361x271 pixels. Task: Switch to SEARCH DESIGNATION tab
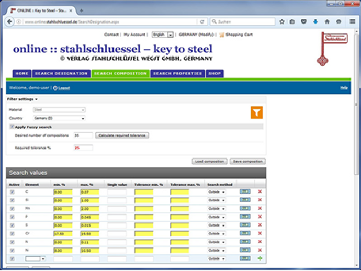[x=61, y=73]
